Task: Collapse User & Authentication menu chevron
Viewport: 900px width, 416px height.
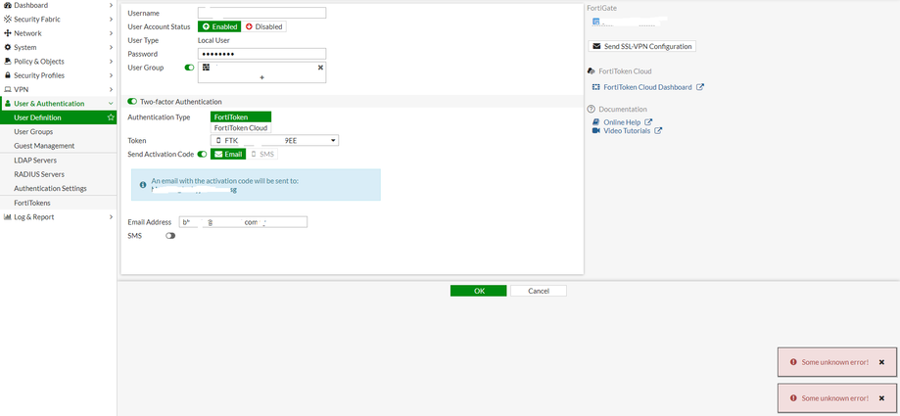Action: click(111, 104)
